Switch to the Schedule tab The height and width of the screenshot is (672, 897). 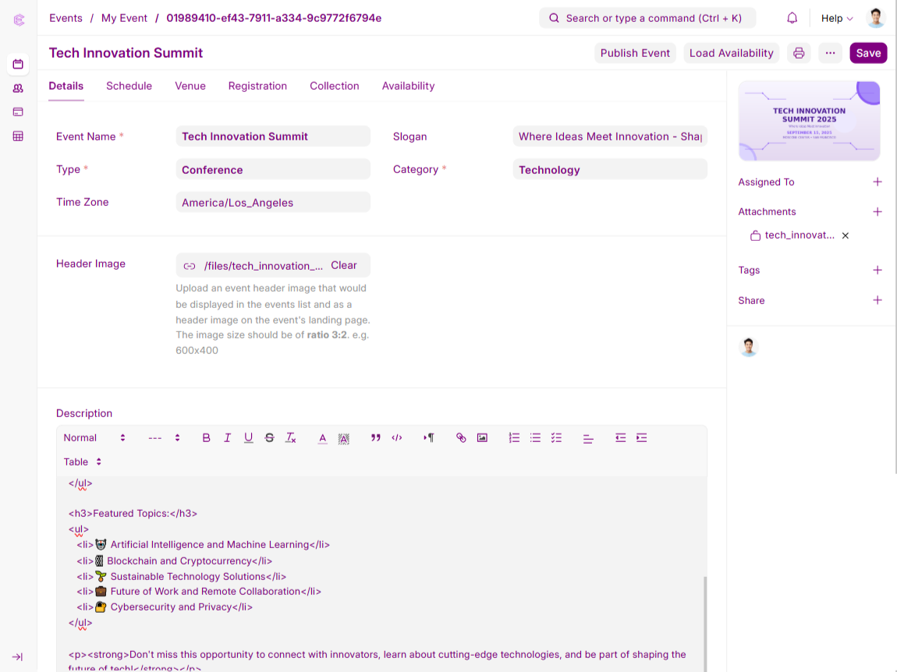(x=129, y=86)
